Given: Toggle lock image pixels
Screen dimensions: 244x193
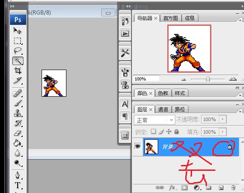Looking at the screenshot, I should point(161,132).
